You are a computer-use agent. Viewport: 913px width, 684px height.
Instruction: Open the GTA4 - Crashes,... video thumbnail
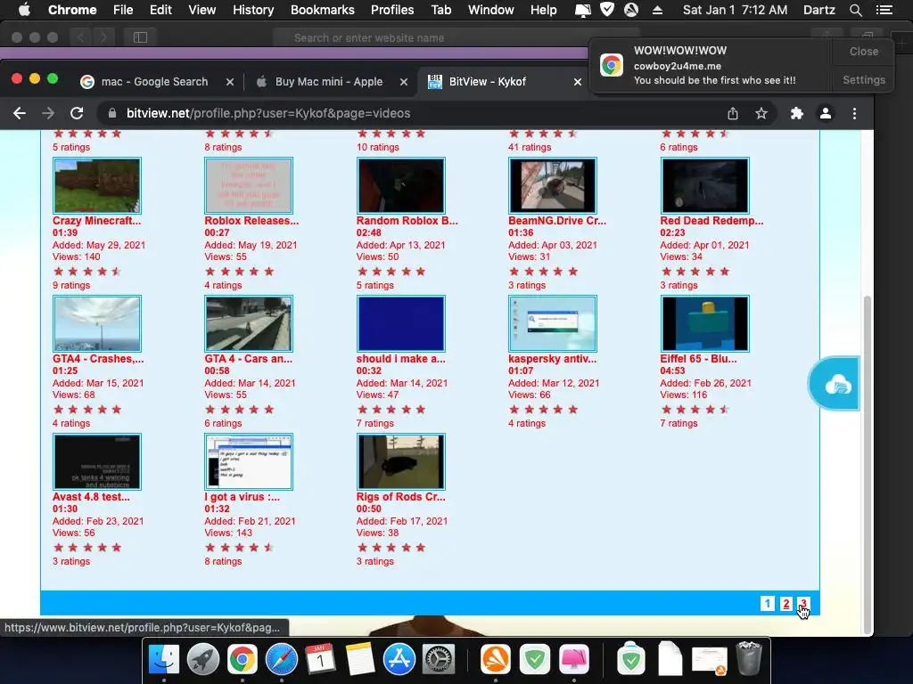pyautogui.click(x=96, y=323)
